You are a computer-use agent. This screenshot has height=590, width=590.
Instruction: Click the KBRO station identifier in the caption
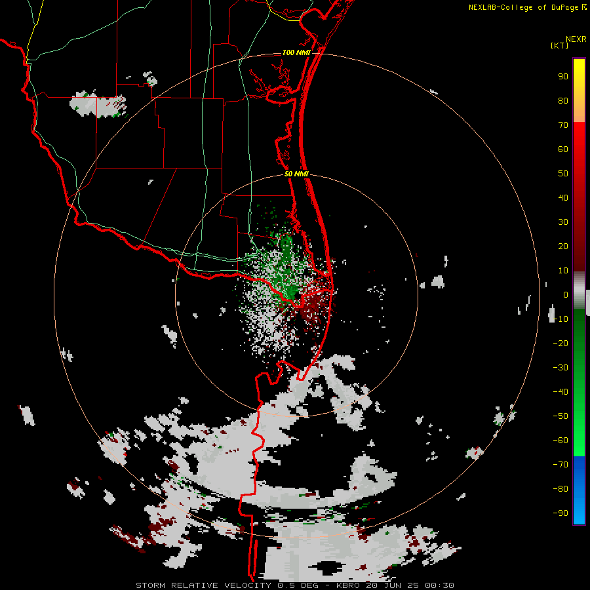pos(349,585)
